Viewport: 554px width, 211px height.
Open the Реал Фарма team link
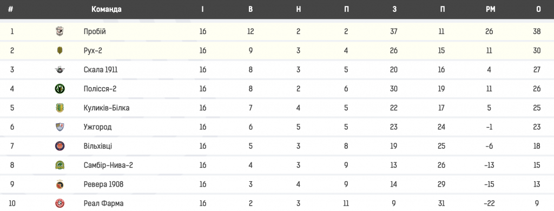(103, 203)
